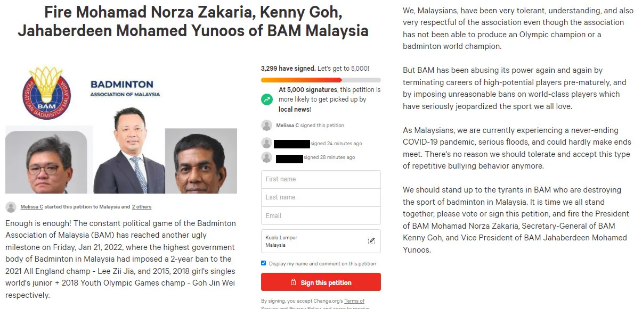This screenshot has height=309, width=642.
Task: Click Melissa C's avatar in the signers list
Action: pos(266,126)
